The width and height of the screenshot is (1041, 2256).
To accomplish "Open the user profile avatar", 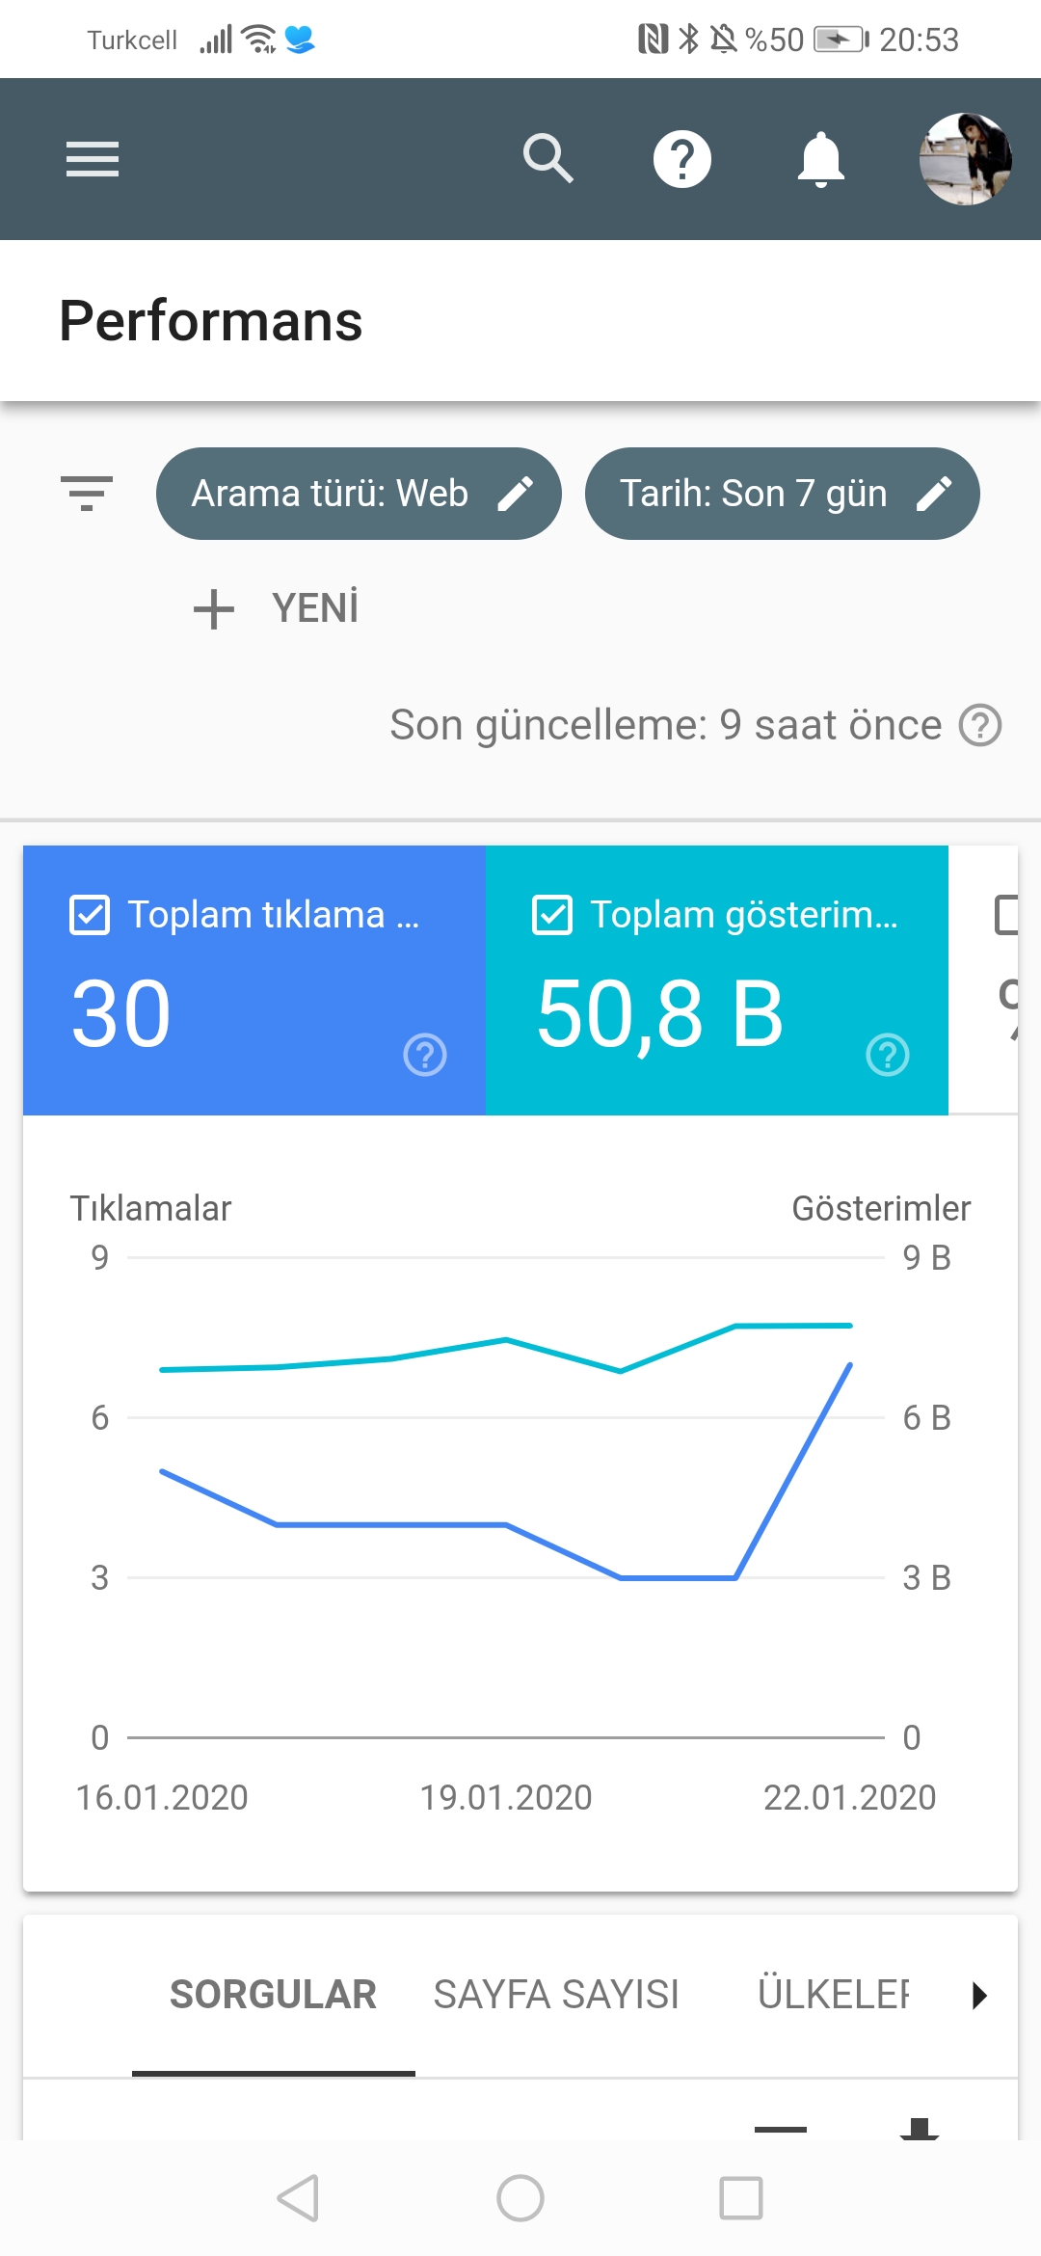I will pos(965,159).
